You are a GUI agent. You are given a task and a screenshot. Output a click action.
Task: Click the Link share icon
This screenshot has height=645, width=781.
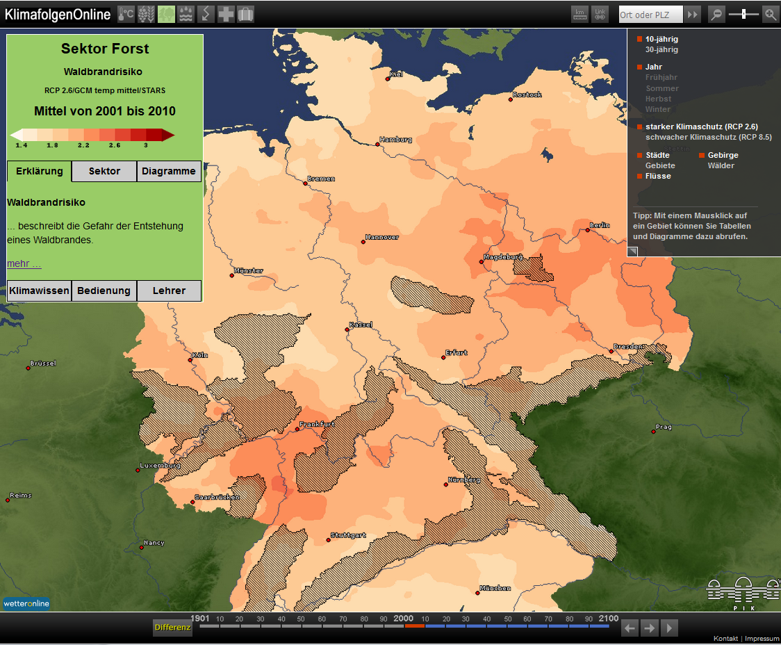[600, 14]
